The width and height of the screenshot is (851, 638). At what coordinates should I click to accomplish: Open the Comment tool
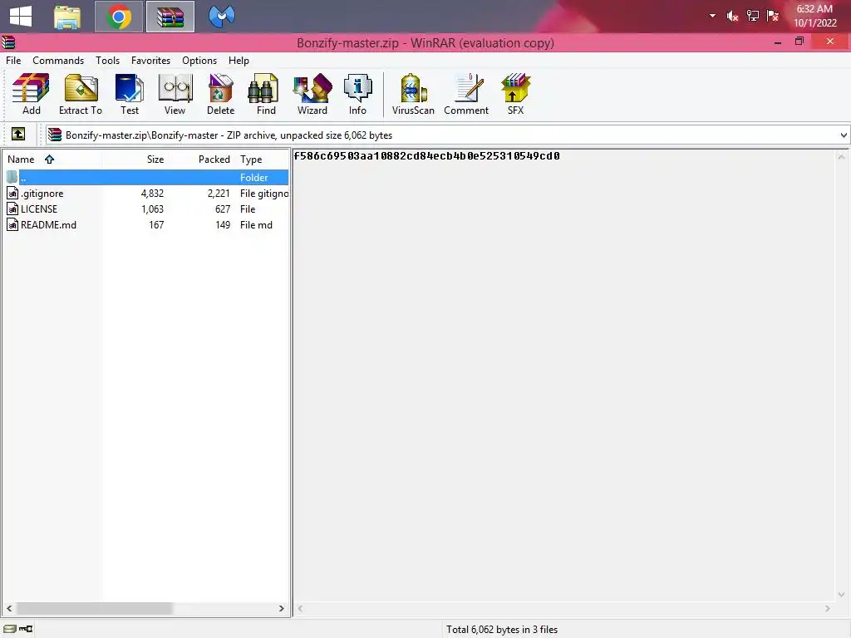[x=466, y=95]
